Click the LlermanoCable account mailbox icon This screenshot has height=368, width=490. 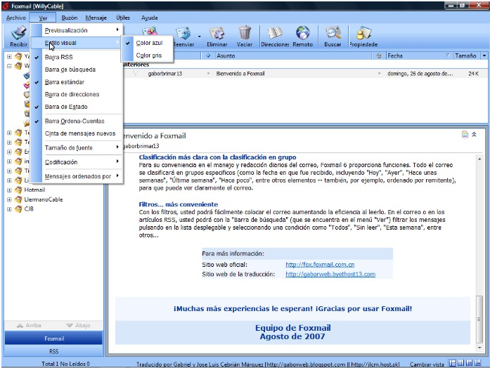[19, 199]
